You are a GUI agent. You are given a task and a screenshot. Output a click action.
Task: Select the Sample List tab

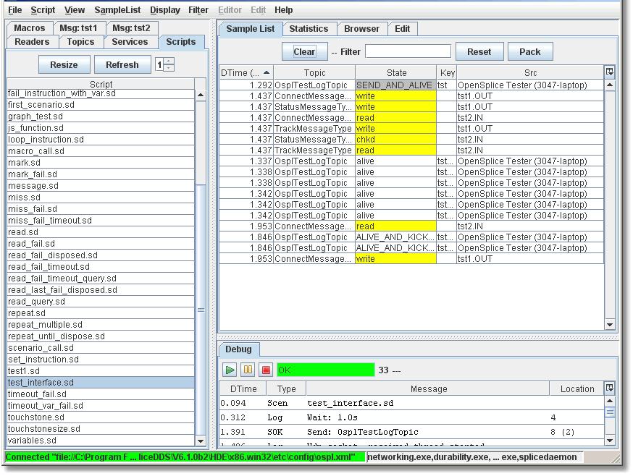point(251,29)
